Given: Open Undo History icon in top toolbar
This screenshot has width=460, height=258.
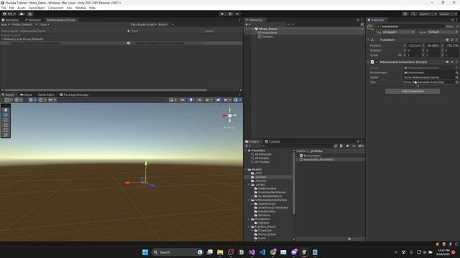Looking at the screenshot, I should click(x=405, y=14).
